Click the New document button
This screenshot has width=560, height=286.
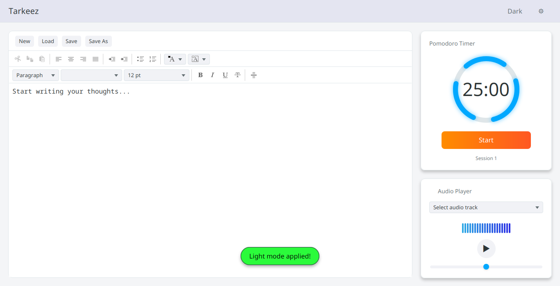[25, 41]
